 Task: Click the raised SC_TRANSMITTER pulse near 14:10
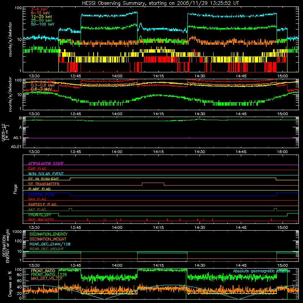coord(153,183)
